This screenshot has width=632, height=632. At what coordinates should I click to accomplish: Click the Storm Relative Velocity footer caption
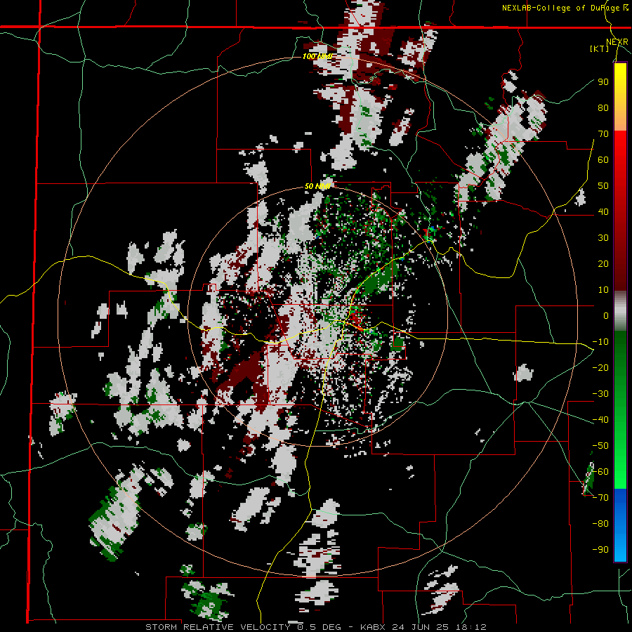tap(316, 627)
